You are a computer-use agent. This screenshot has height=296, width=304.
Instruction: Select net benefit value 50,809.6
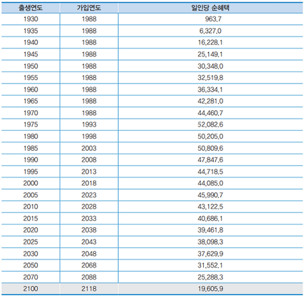(x=210, y=148)
